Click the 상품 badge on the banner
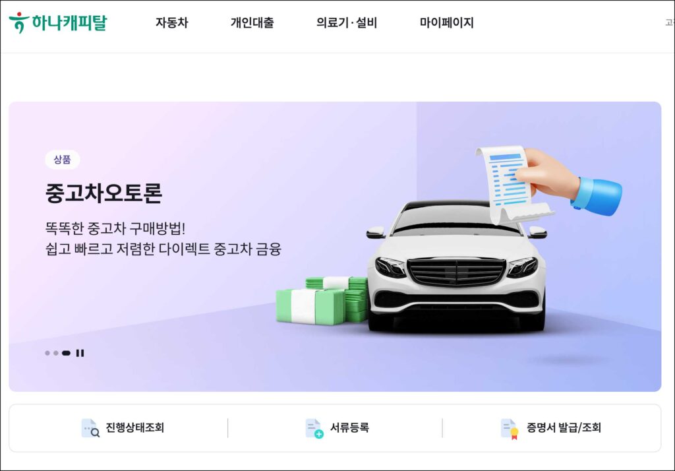The height and width of the screenshot is (471, 675). click(x=63, y=160)
